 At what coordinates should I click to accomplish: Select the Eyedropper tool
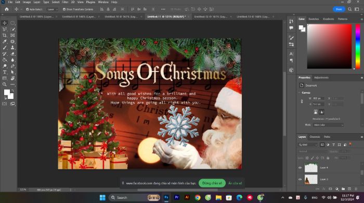pyautogui.click(x=4, y=41)
